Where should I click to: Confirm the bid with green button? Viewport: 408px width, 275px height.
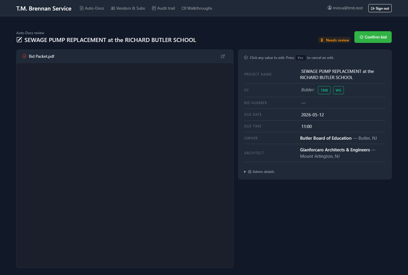[x=373, y=37]
